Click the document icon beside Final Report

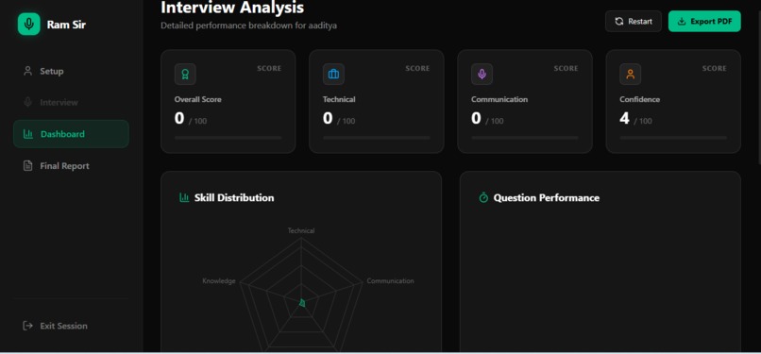(x=28, y=166)
